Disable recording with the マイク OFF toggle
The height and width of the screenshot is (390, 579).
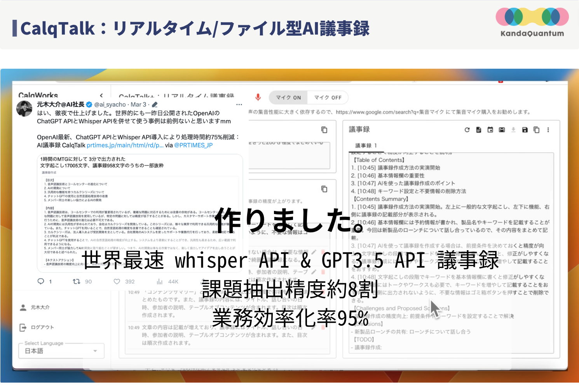tap(328, 97)
